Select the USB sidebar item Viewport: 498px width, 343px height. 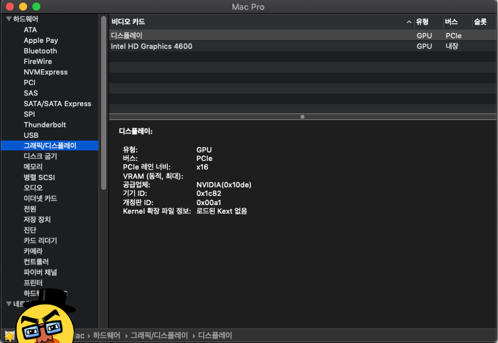tap(31, 135)
